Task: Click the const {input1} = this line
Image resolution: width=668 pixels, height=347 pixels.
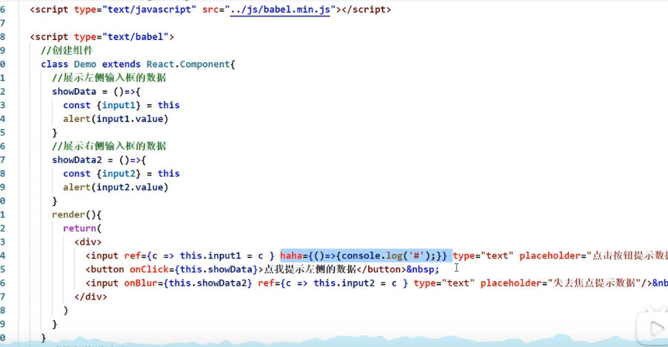Action: coord(121,105)
